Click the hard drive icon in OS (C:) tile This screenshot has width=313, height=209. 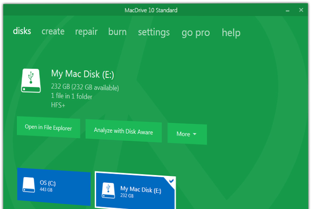tap(29, 185)
